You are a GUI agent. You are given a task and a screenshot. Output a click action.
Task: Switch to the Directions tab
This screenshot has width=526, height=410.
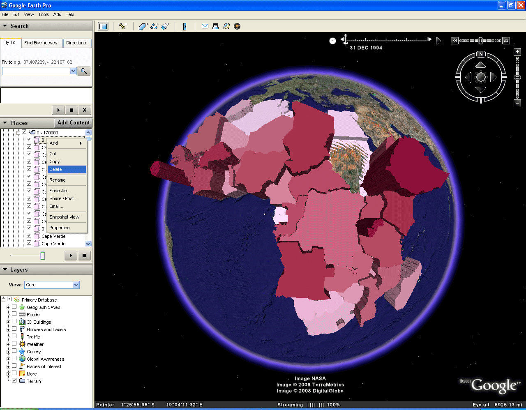[76, 43]
